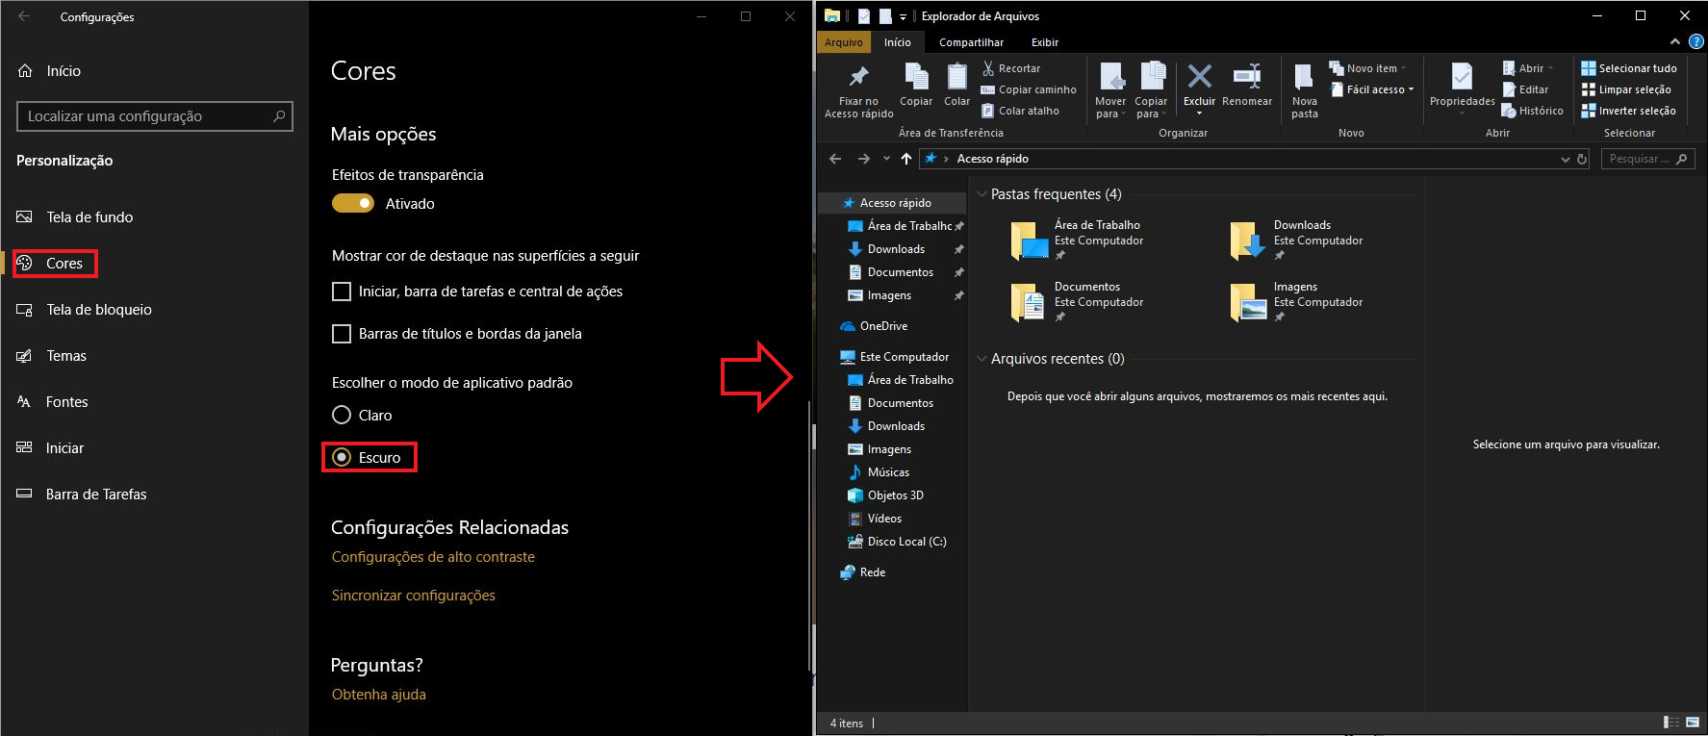Check Barras de títulos e bordas da janela

tap(342, 334)
